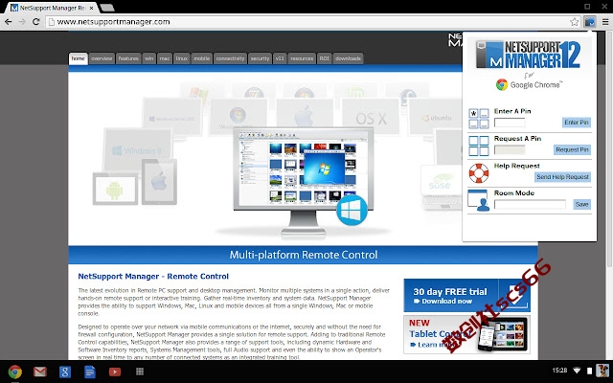Open the win tab
613x383 pixels.
coord(149,58)
